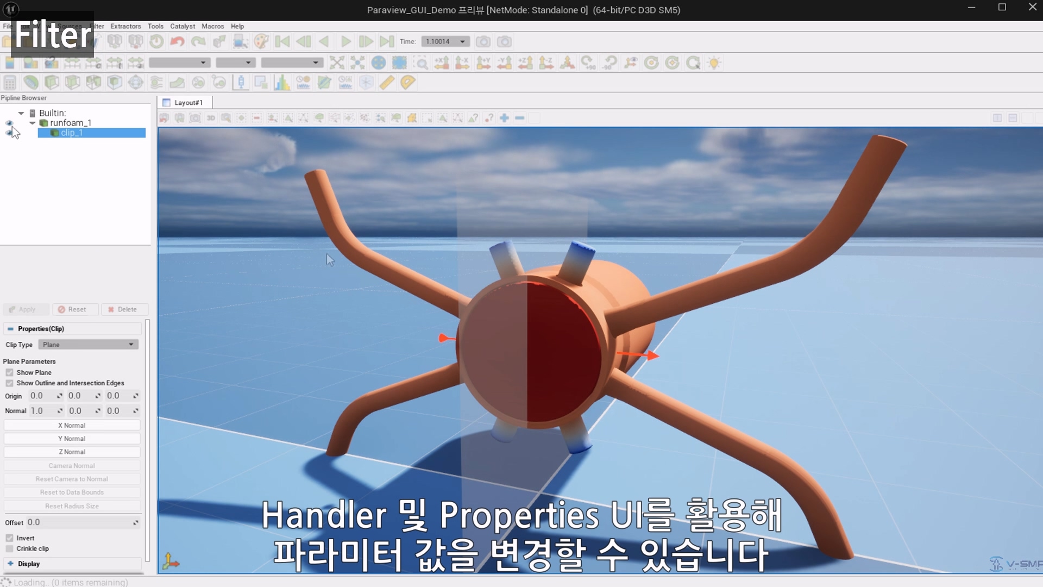The height and width of the screenshot is (587, 1043).
Task: Click the light bulb light kit icon
Action: click(714, 63)
